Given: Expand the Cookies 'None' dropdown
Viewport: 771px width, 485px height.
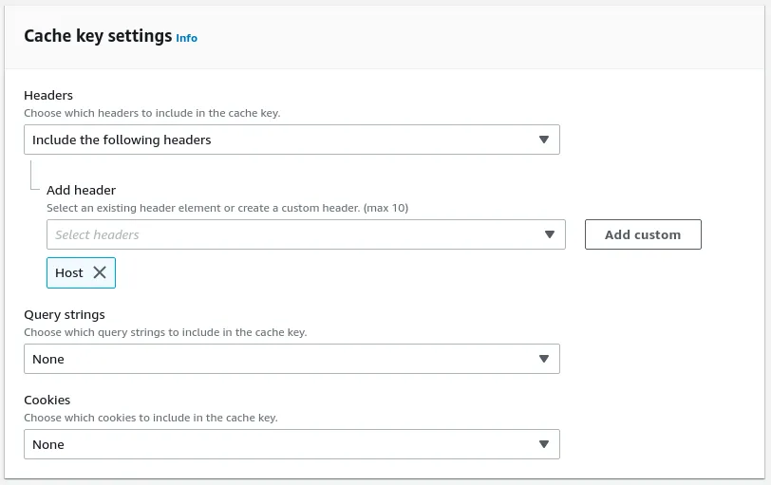Looking at the screenshot, I should pyautogui.click(x=285, y=444).
